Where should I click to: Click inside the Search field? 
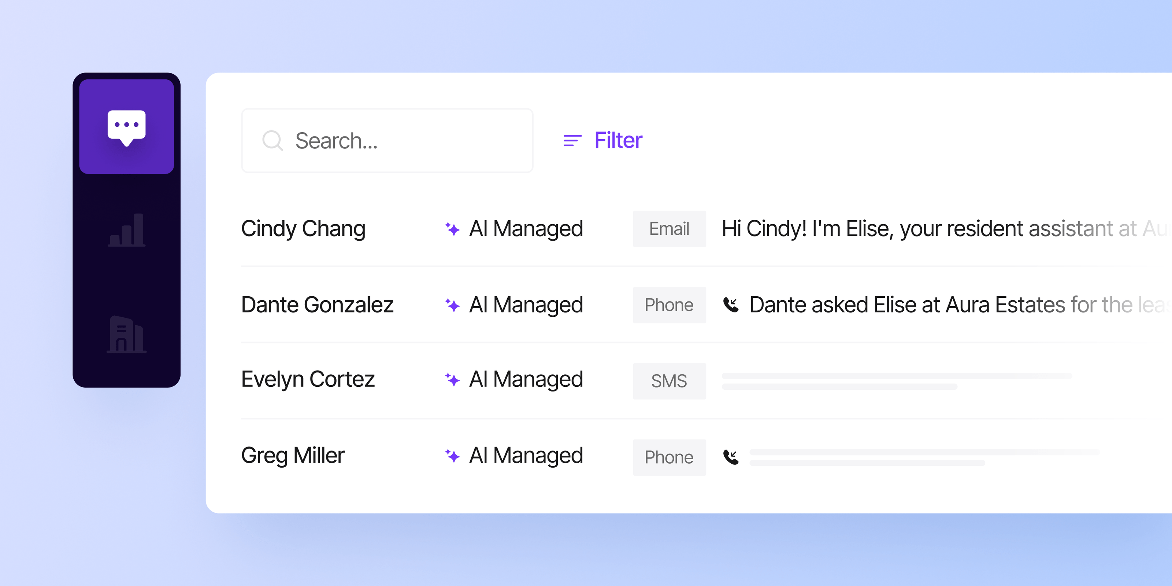point(387,141)
